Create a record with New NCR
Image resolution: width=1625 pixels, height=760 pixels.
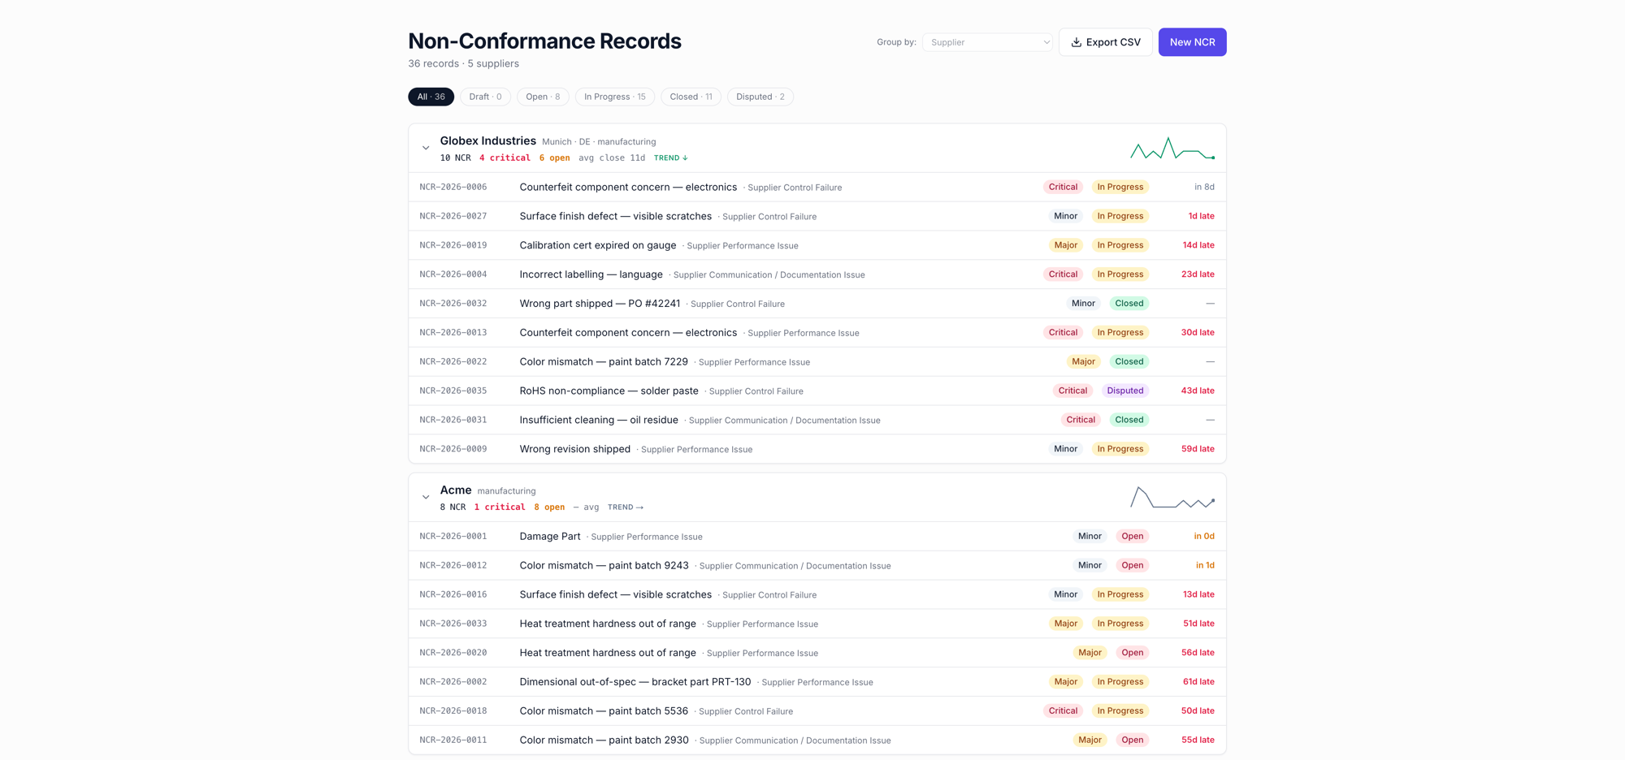[1192, 42]
